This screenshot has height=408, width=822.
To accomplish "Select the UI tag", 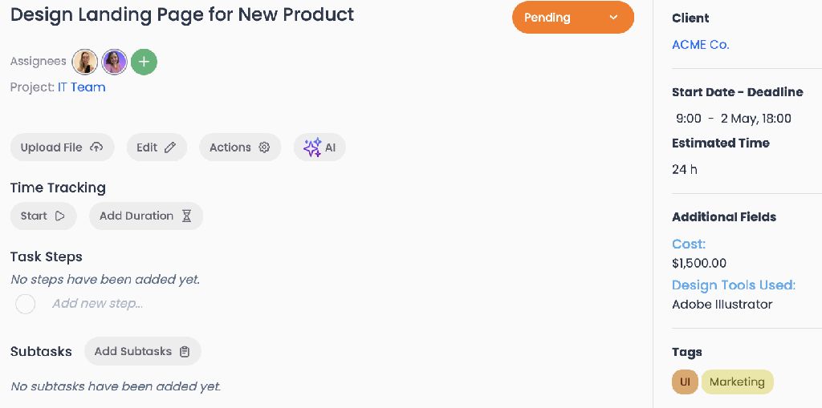I will [x=685, y=382].
